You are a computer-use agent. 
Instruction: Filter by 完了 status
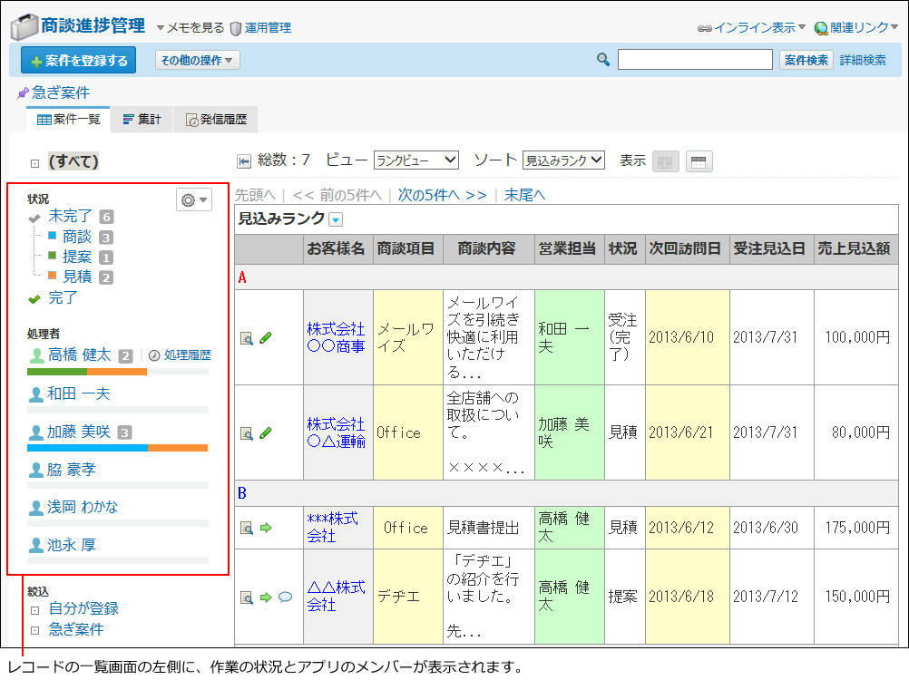tap(63, 297)
